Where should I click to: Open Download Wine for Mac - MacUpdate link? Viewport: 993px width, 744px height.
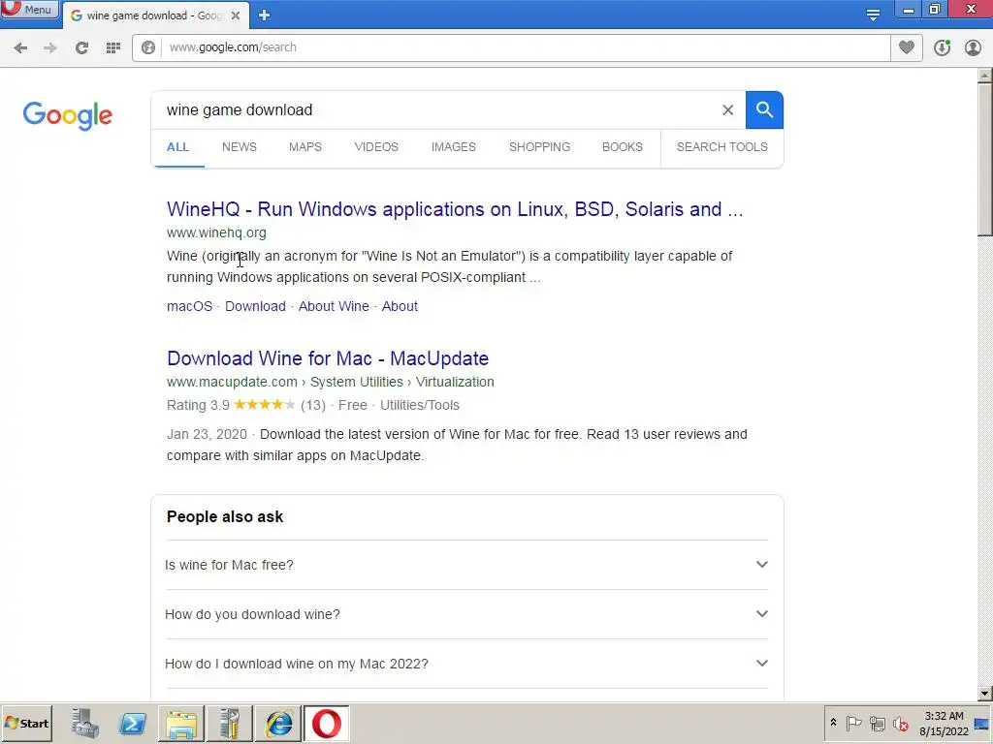click(328, 358)
